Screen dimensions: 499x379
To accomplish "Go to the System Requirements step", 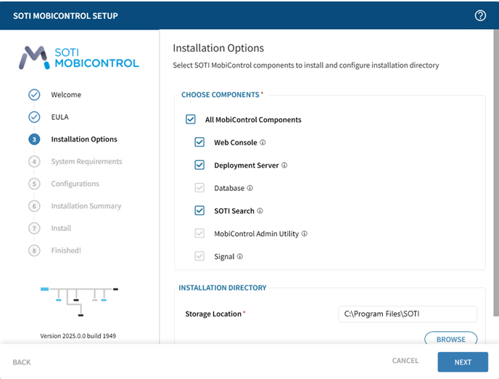I will pos(86,162).
